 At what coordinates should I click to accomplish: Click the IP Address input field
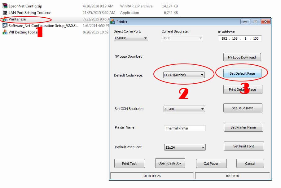click(x=240, y=39)
